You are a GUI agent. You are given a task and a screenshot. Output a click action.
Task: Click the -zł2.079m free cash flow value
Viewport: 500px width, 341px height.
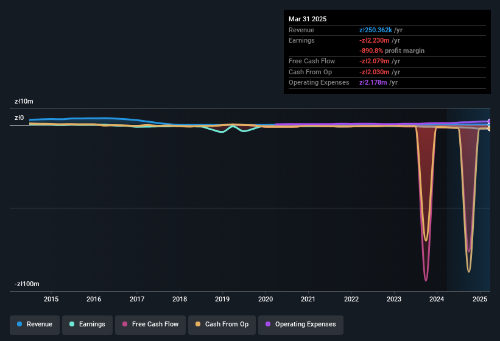(375, 61)
